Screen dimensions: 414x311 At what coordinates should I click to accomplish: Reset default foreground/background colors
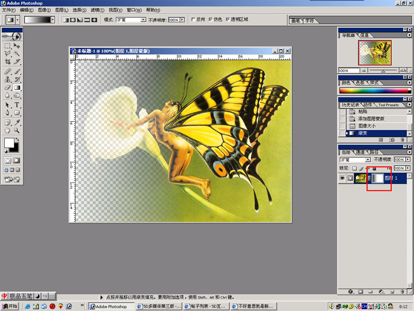[x=6, y=151]
